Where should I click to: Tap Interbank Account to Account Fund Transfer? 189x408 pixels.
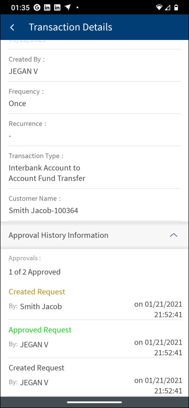pyautogui.click(x=47, y=173)
